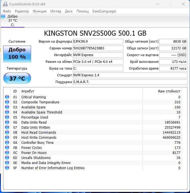The image size is (190, 193).
Task: Click status orb for Unsafe Shutdowns row
Action: (x=7, y=158)
